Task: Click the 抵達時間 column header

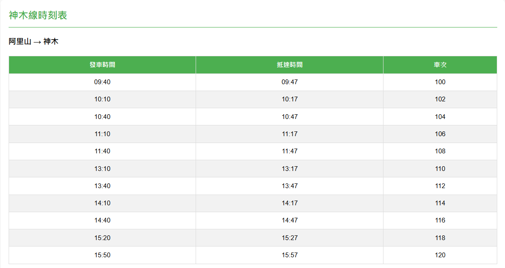Action: (290, 65)
